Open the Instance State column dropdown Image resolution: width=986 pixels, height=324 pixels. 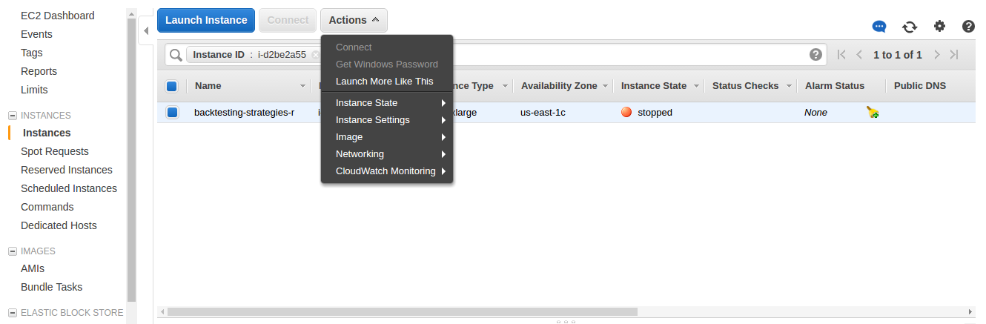[696, 86]
